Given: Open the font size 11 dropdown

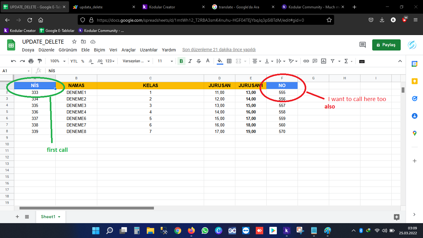Looking at the screenshot, I should 165,61.
